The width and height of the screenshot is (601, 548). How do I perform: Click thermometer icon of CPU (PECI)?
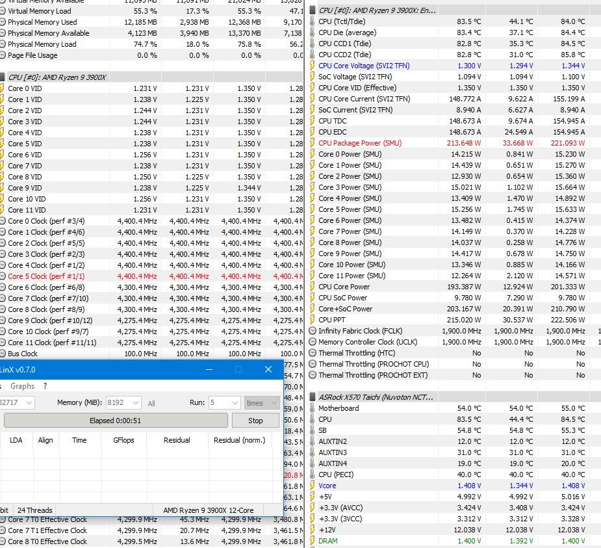coord(313,475)
